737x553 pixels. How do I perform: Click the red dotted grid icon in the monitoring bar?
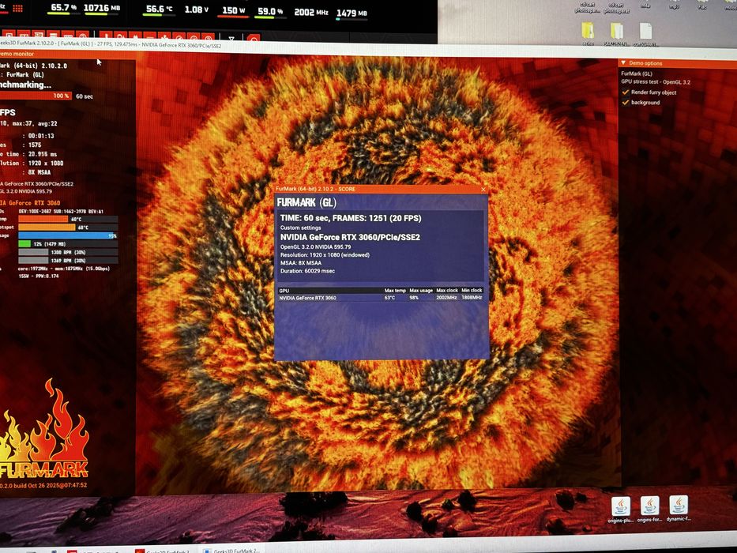coord(18,9)
